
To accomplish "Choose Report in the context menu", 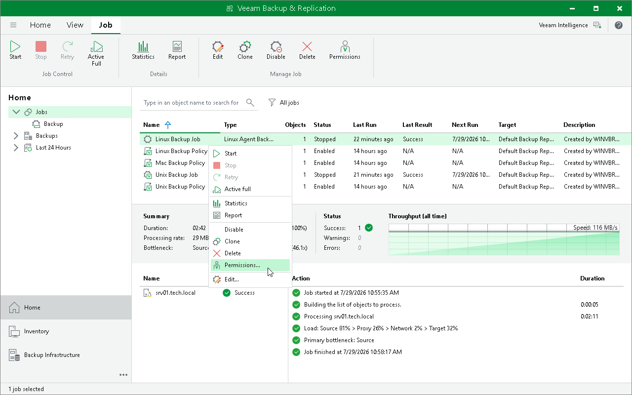I will [250, 215].
